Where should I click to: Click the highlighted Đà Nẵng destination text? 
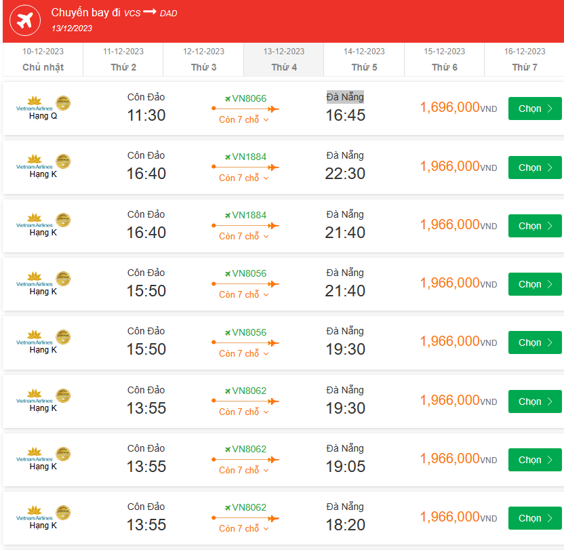[345, 97]
